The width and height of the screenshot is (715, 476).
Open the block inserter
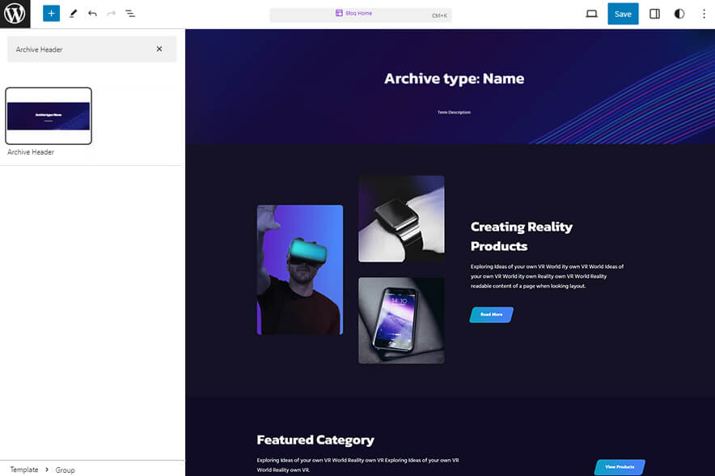tap(50, 13)
